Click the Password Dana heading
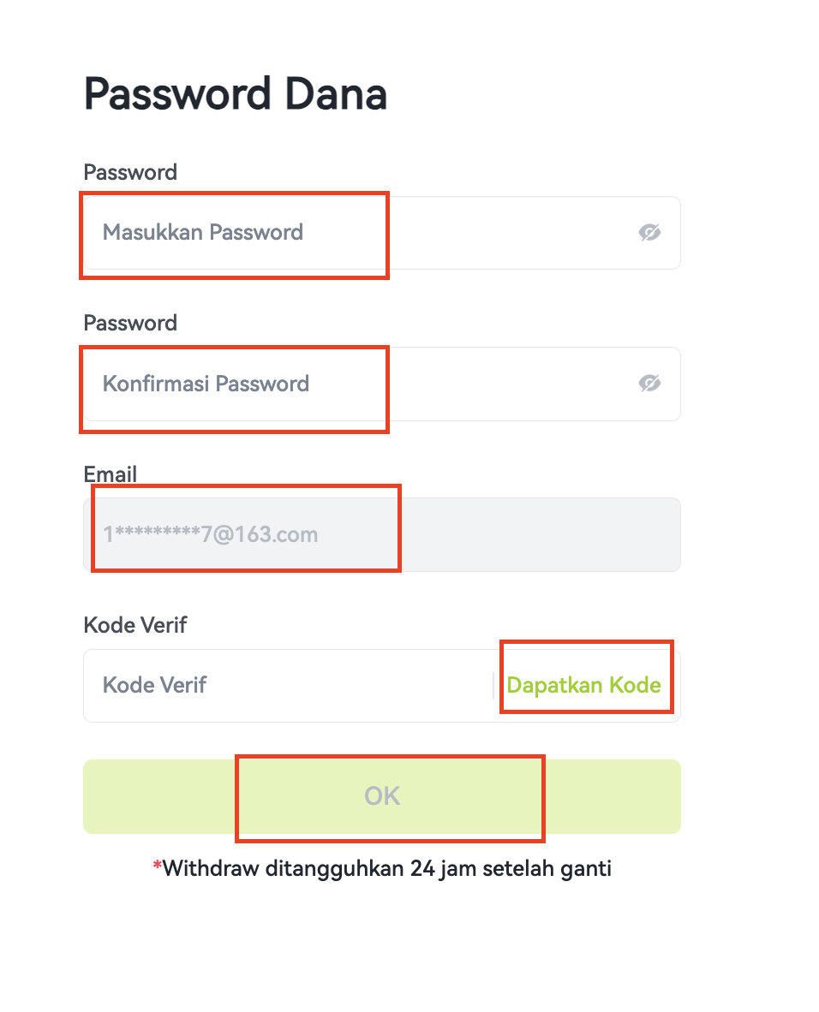819x1012 pixels. coord(235,94)
